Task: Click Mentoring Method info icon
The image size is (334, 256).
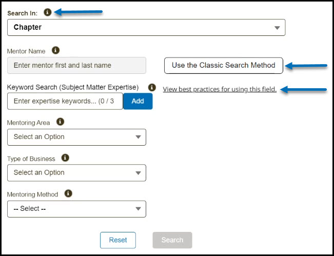Action: click(x=68, y=194)
